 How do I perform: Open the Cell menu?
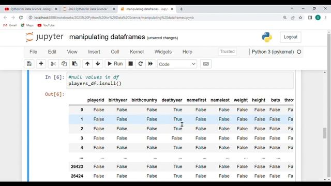[x=115, y=52]
